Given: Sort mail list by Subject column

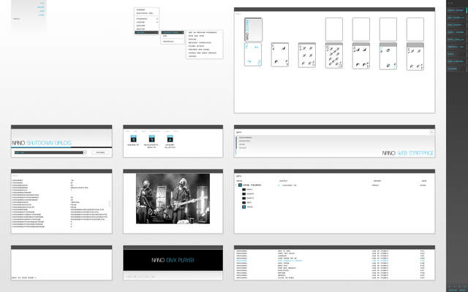Looking at the screenshot, I should pyautogui.click(x=283, y=181).
